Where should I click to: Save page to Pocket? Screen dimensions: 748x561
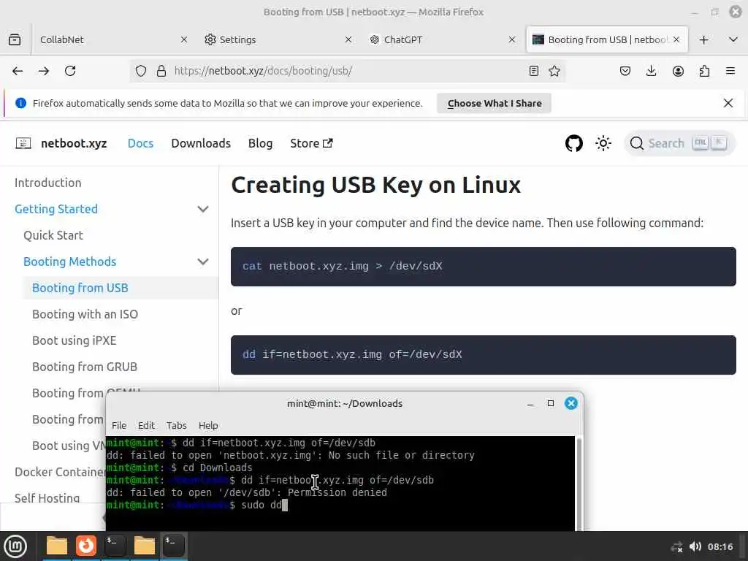[x=625, y=71]
